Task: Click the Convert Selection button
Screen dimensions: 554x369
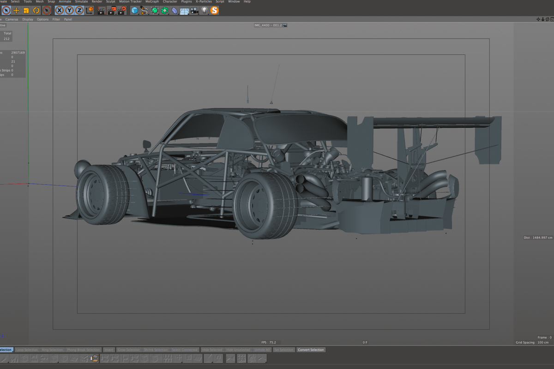Action: click(311, 350)
